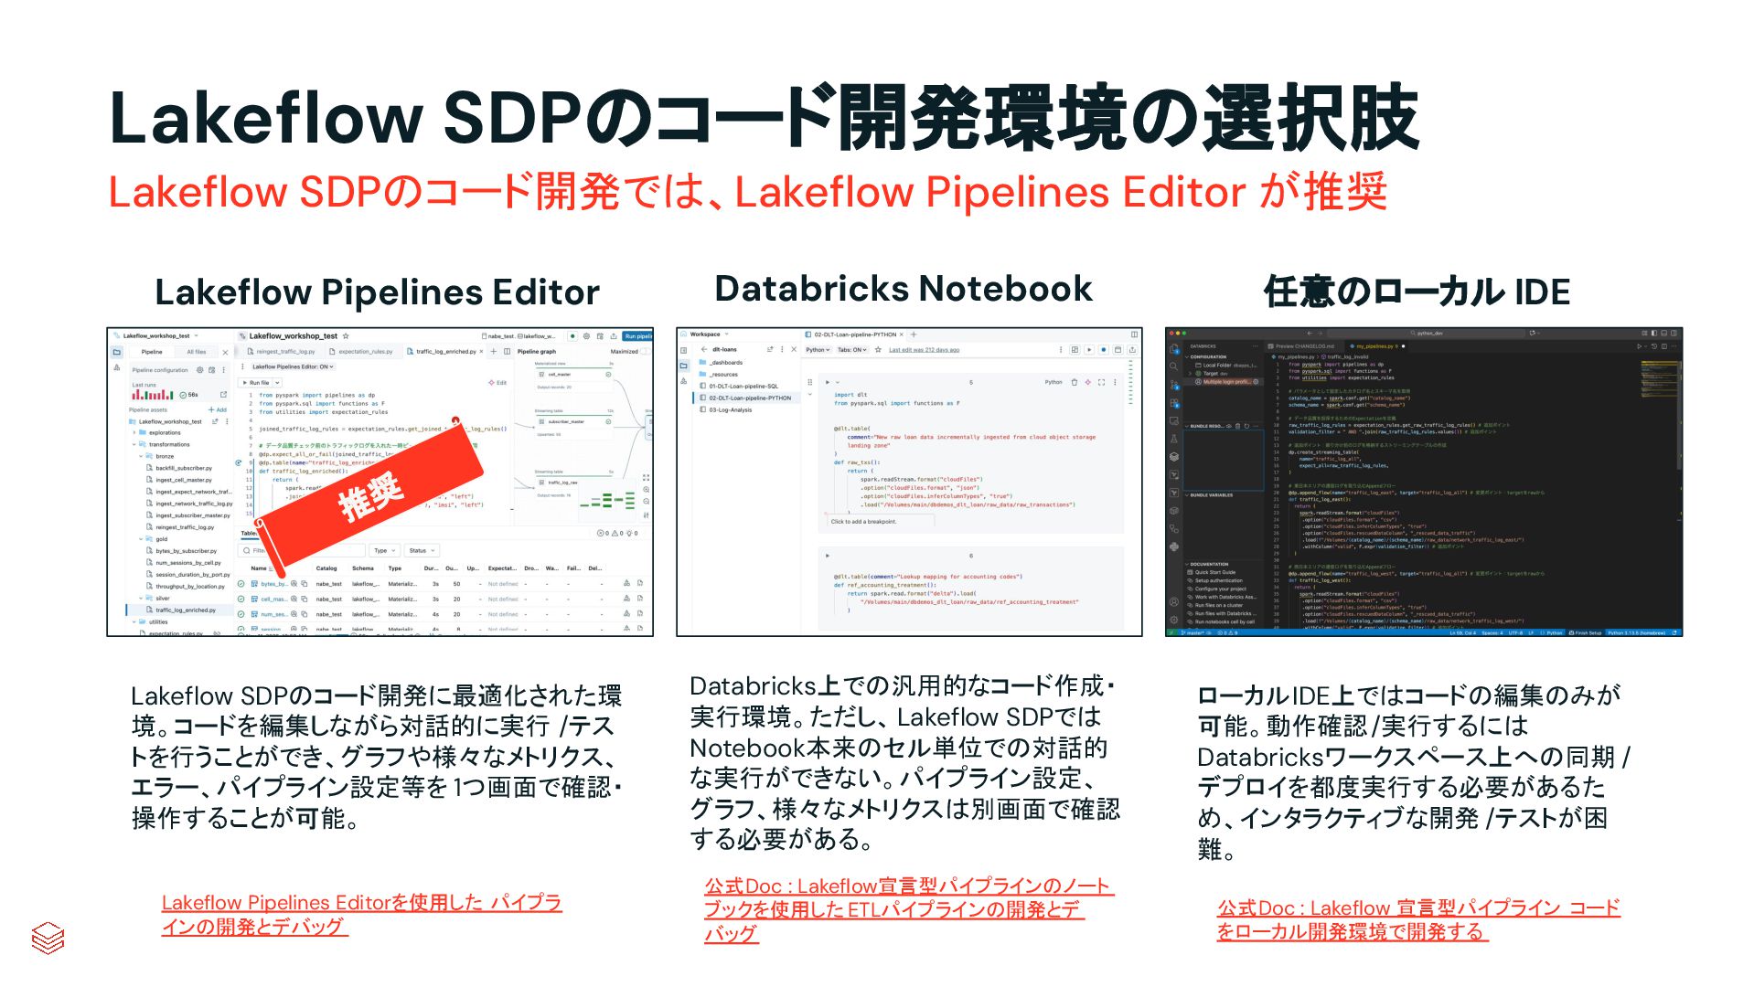Open the Tabs: ON dropdown in notebook

coord(852,350)
